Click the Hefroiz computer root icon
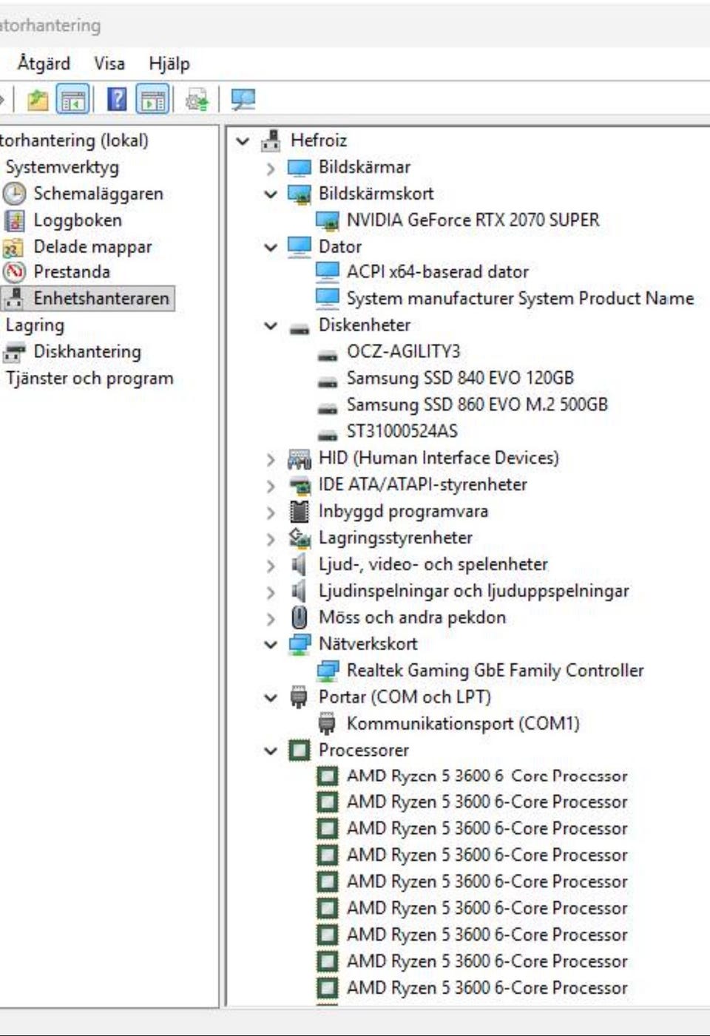Image resolution: width=710 pixels, height=1036 pixels. pyautogui.click(x=271, y=140)
